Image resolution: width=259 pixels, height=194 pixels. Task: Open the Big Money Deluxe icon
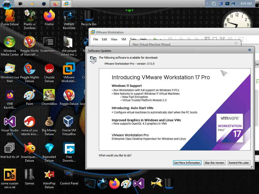click(49, 126)
